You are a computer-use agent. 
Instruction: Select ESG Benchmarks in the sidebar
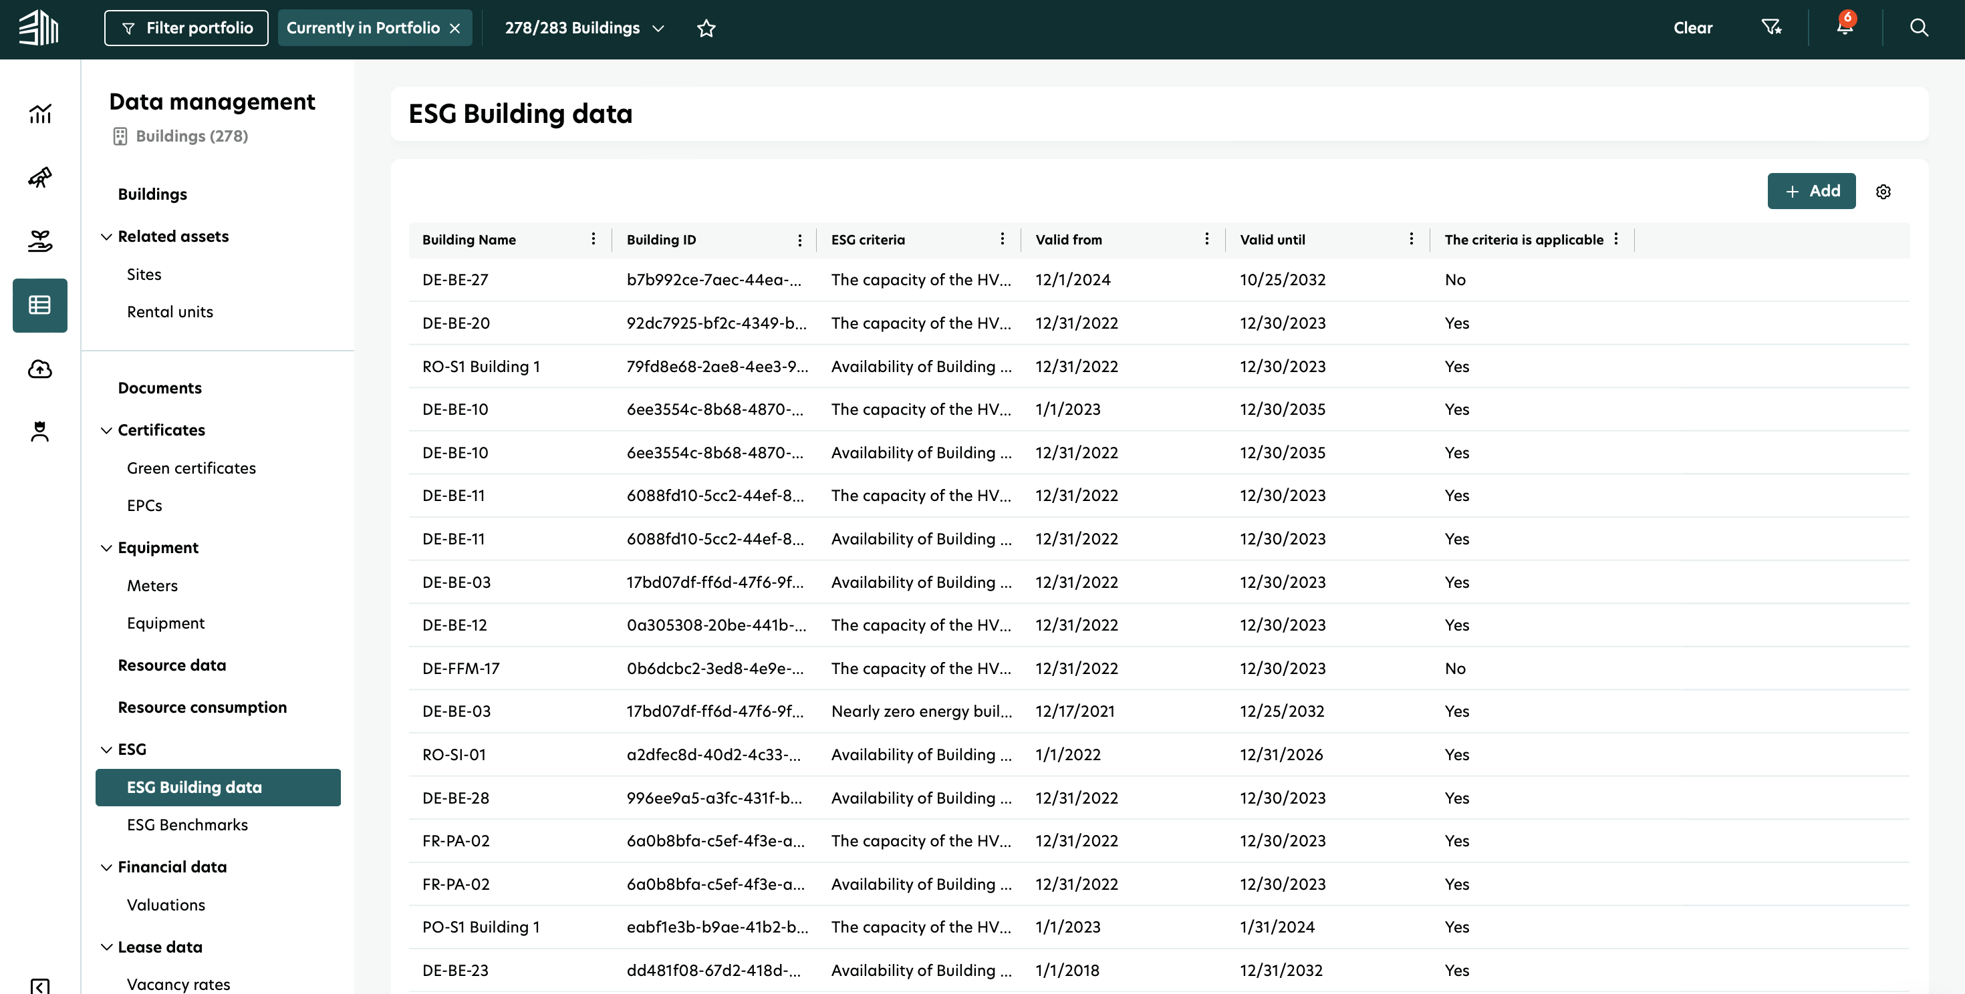[187, 825]
